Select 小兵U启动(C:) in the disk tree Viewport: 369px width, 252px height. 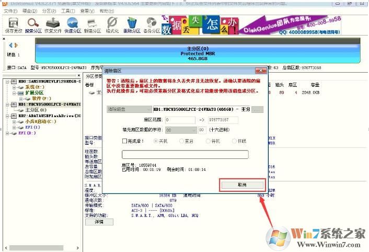[x=41, y=122]
